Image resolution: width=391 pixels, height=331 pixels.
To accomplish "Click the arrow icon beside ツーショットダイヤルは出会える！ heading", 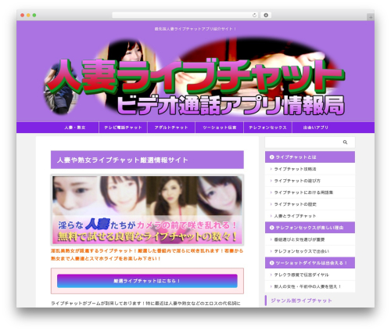I will click(x=271, y=263).
